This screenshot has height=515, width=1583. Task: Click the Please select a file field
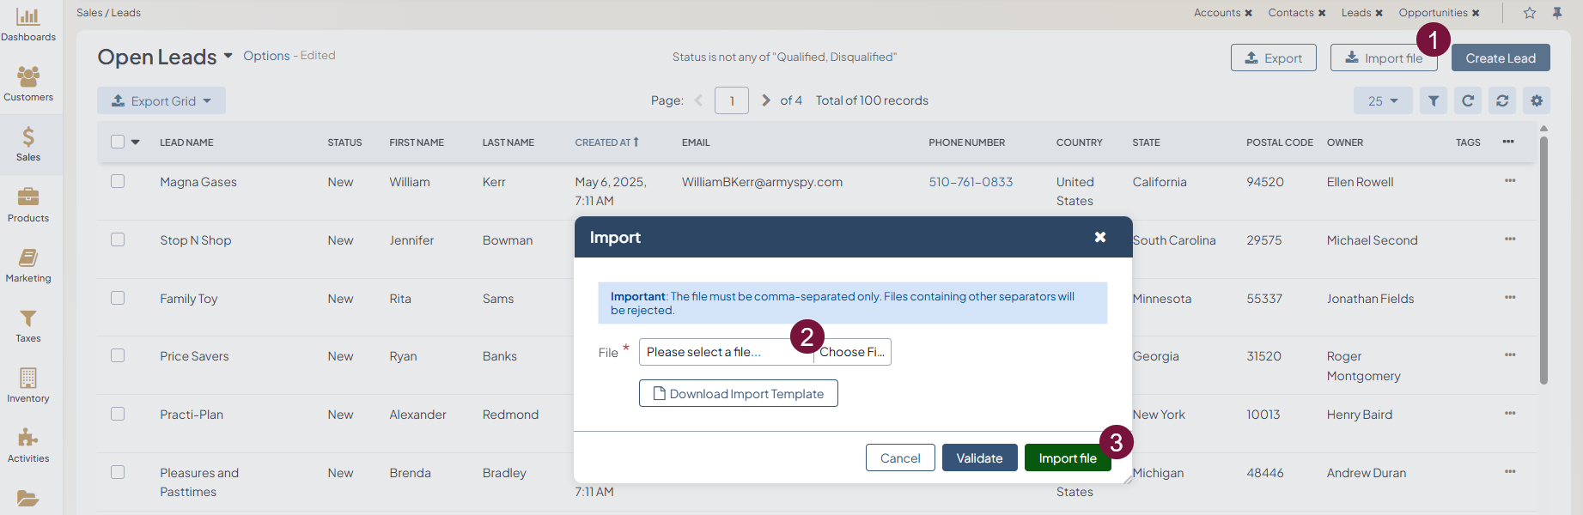(x=726, y=352)
